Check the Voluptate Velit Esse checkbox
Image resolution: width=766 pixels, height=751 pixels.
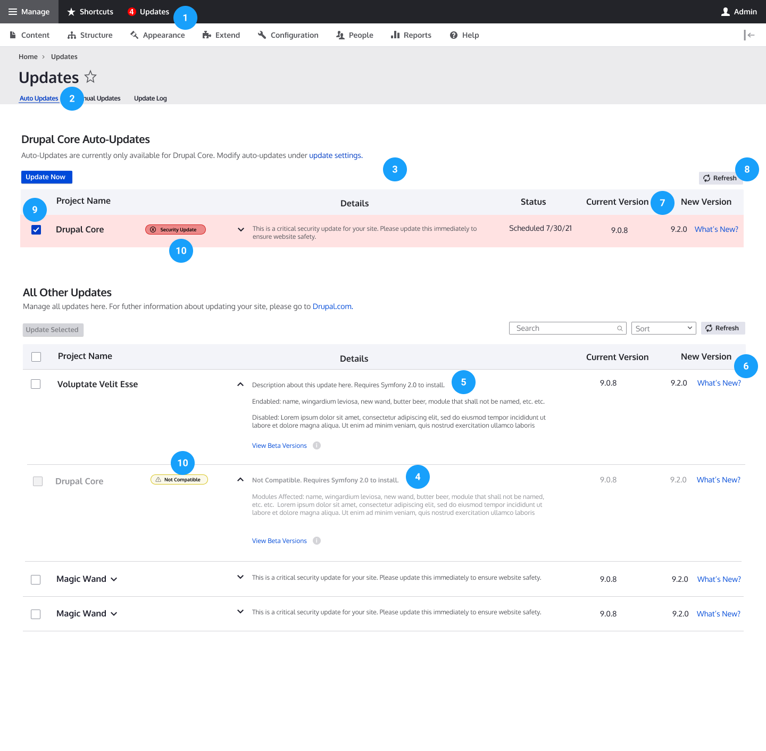(36, 384)
